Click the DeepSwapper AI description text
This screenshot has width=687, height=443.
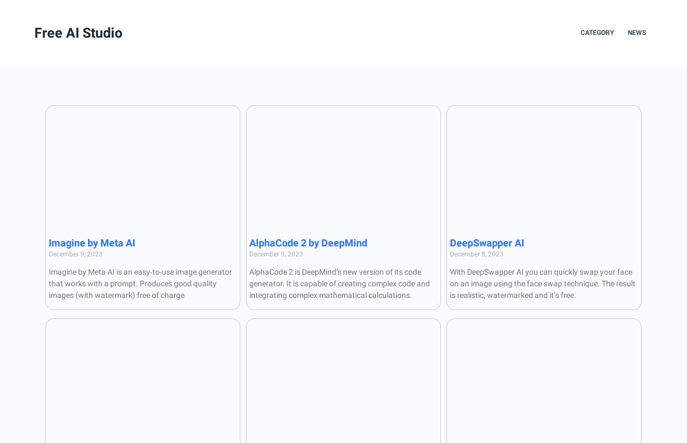(x=542, y=284)
